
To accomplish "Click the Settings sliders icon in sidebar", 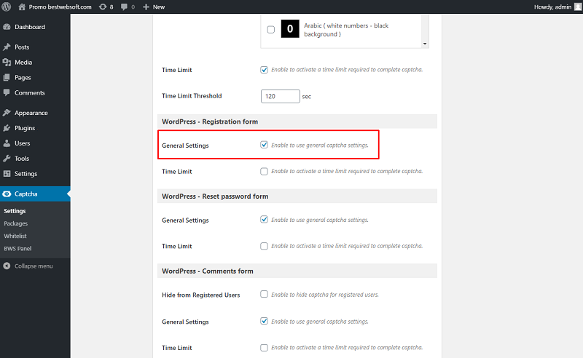I will tap(7, 173).
